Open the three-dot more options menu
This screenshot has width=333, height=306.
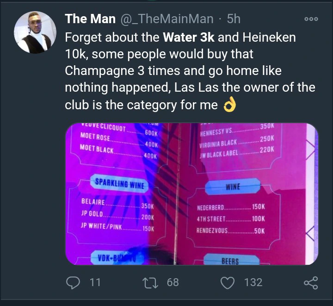pos(311,19)
